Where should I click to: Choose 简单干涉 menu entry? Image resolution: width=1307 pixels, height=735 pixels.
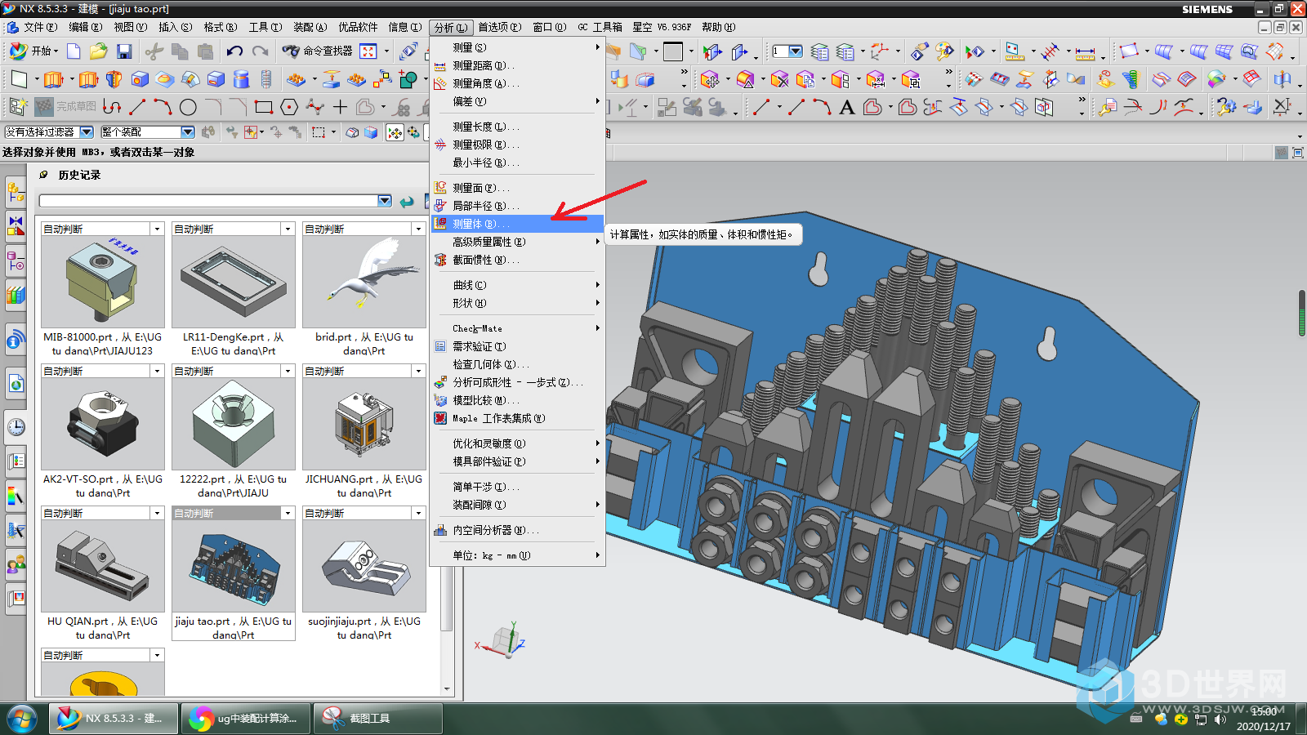click(x=517, y=487)
